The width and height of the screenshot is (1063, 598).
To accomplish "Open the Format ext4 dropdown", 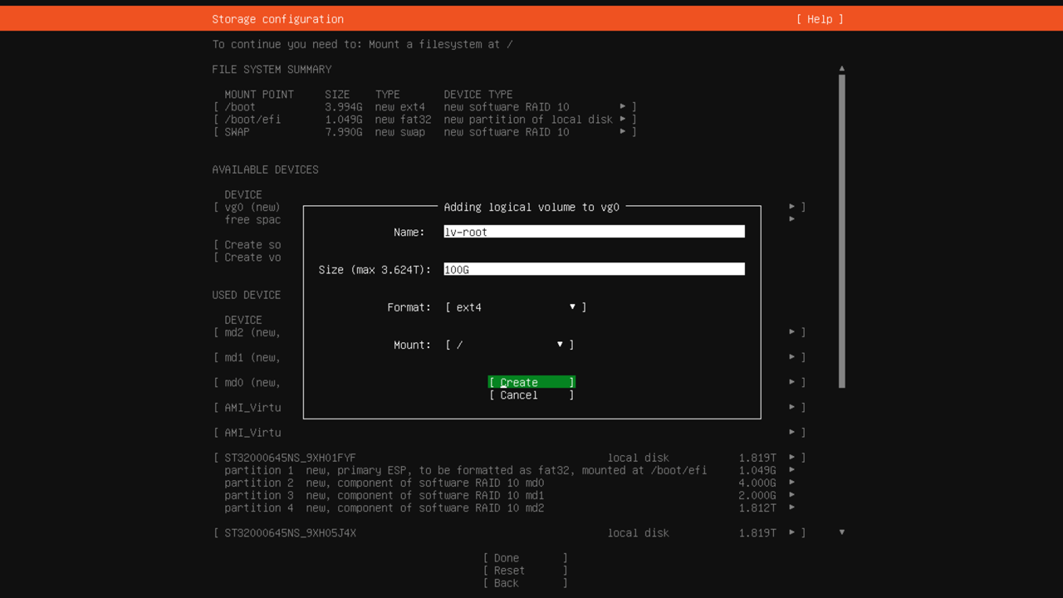I will [515, 307].
